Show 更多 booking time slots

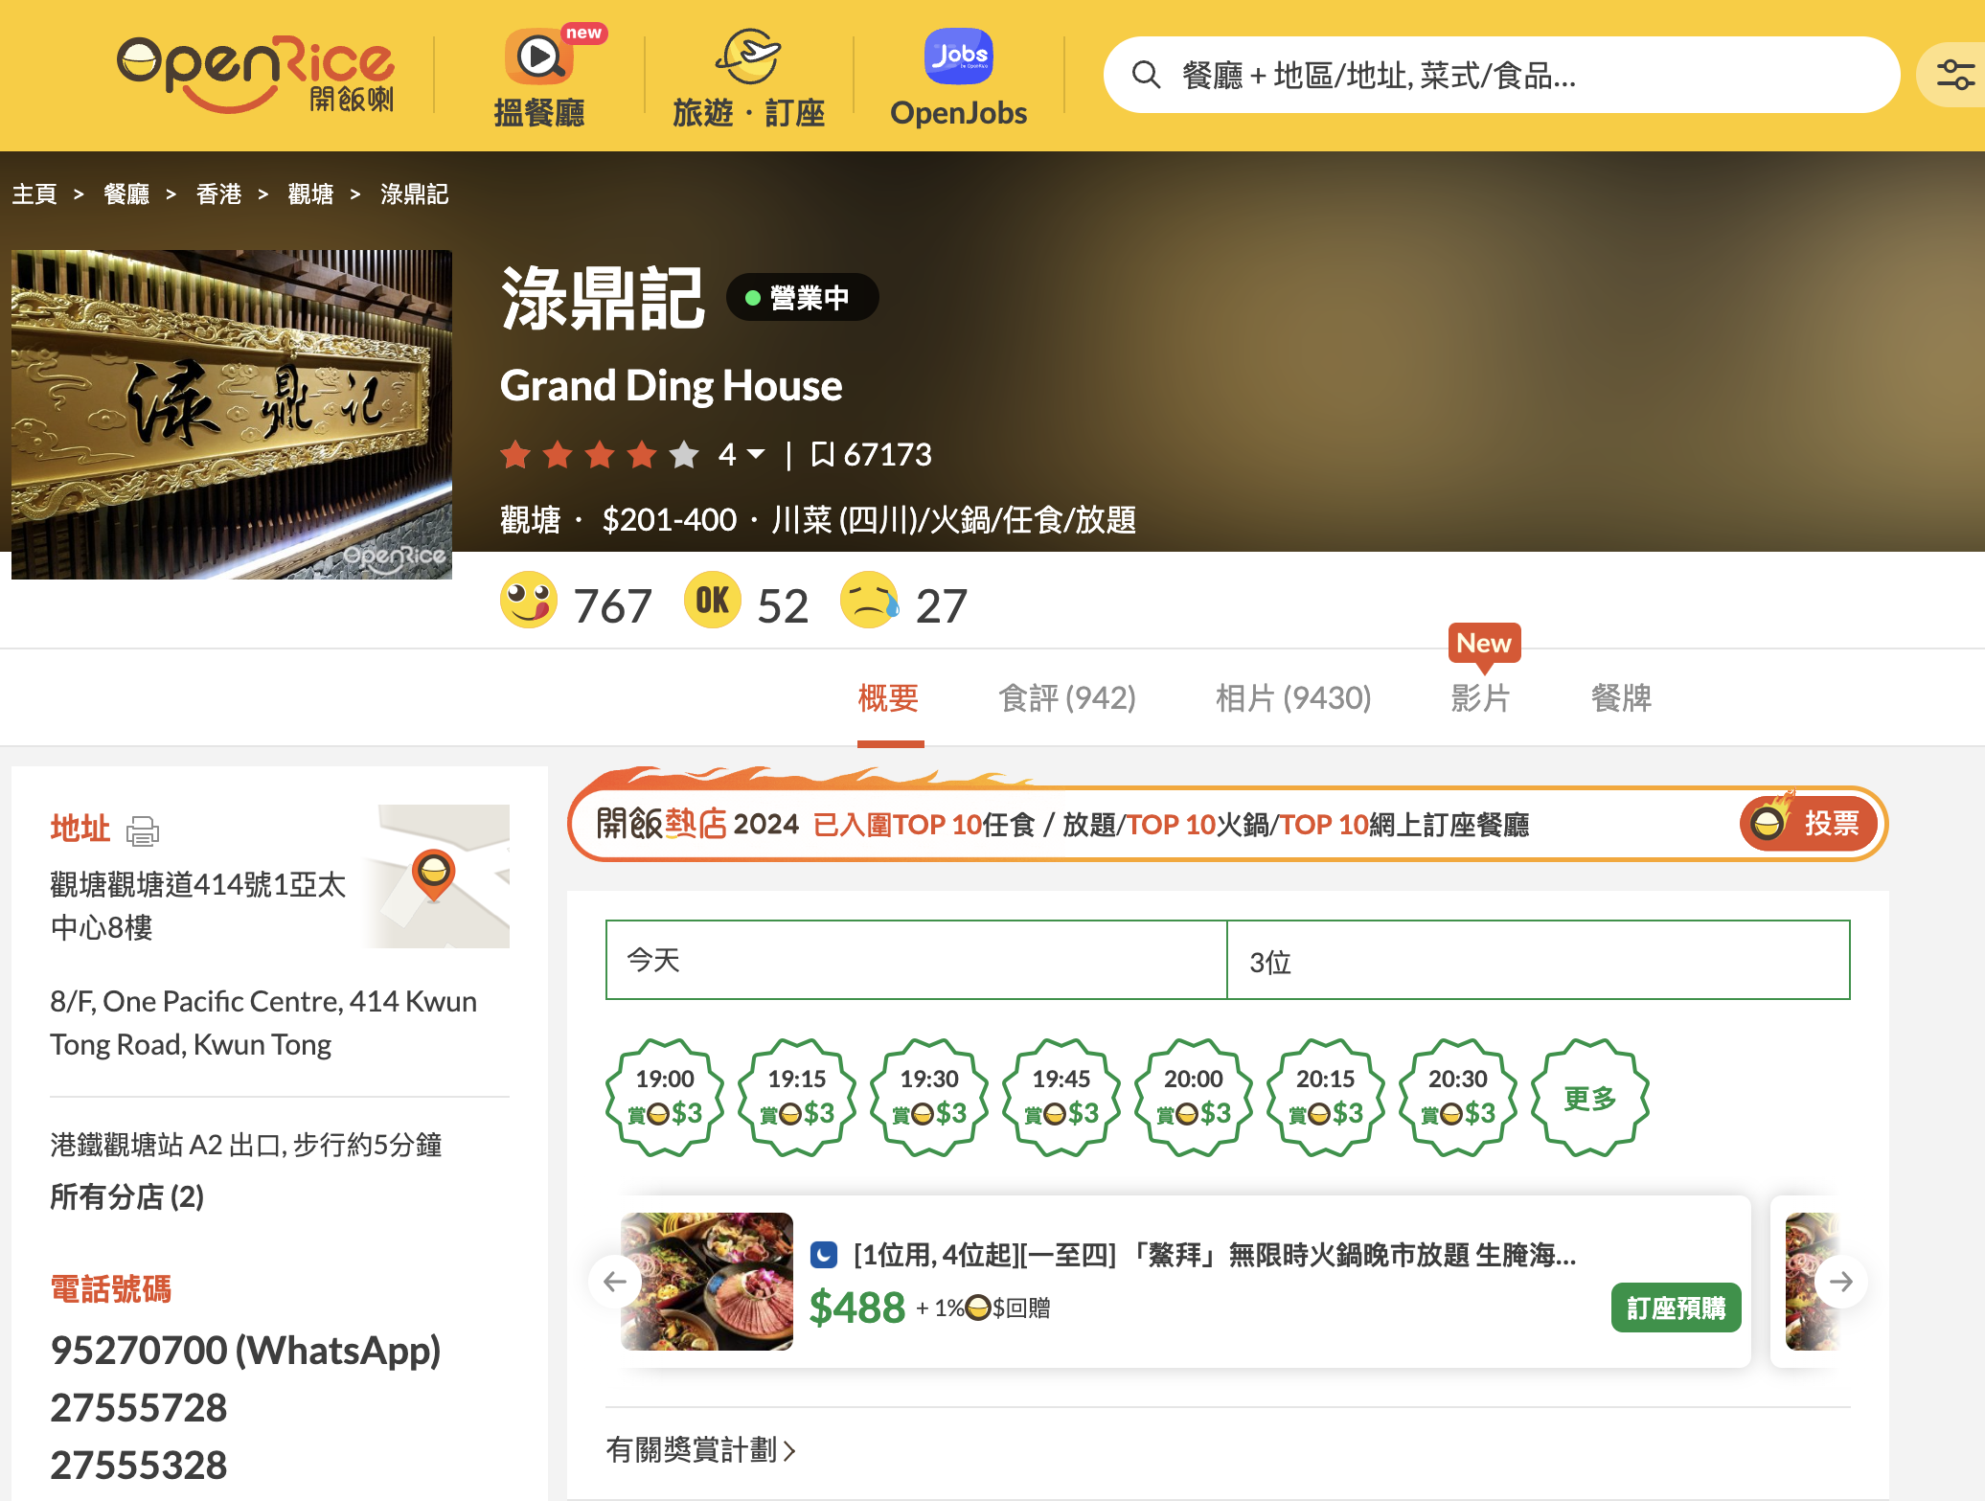[1590, 1098]
